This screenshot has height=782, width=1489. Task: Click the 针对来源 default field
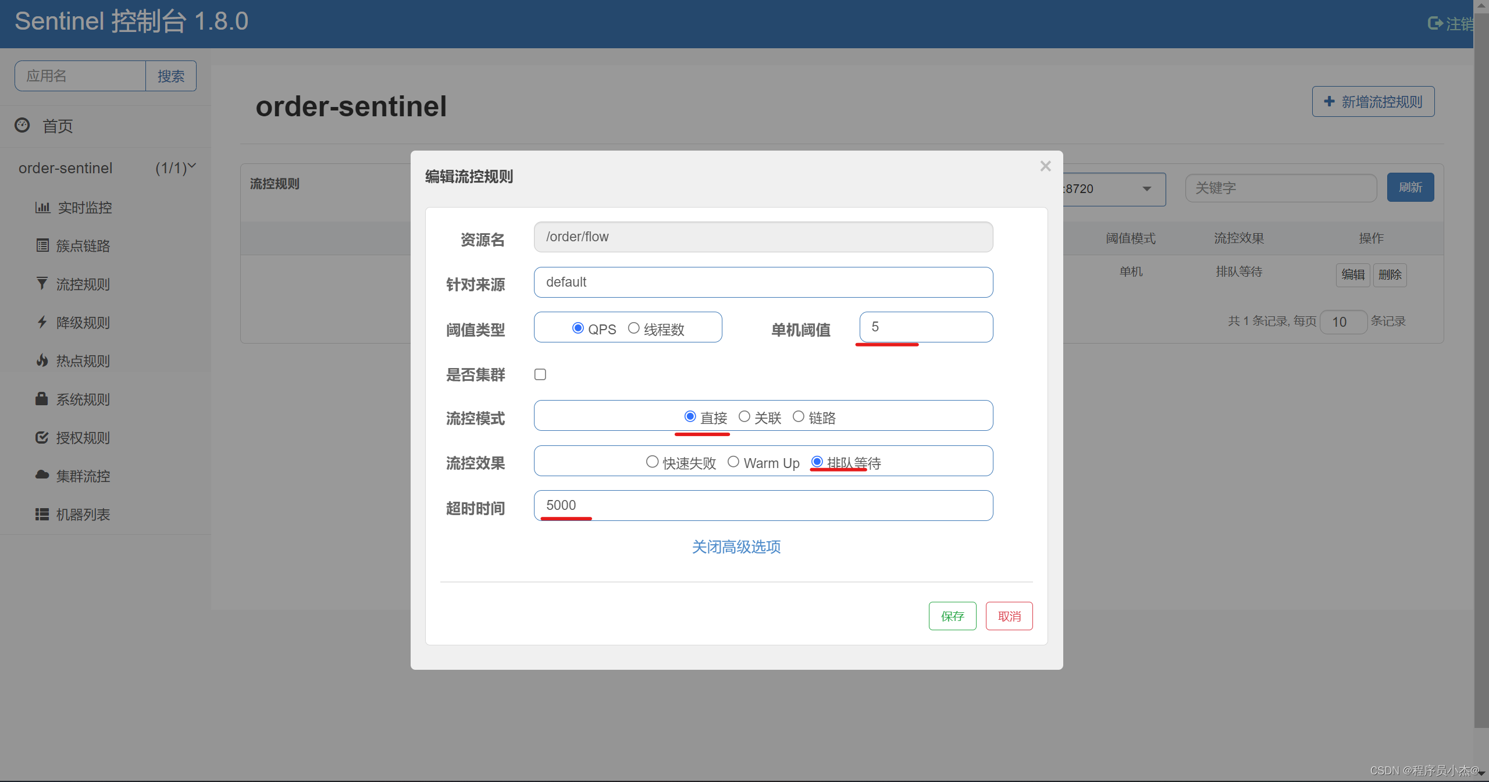pos(763,282)
